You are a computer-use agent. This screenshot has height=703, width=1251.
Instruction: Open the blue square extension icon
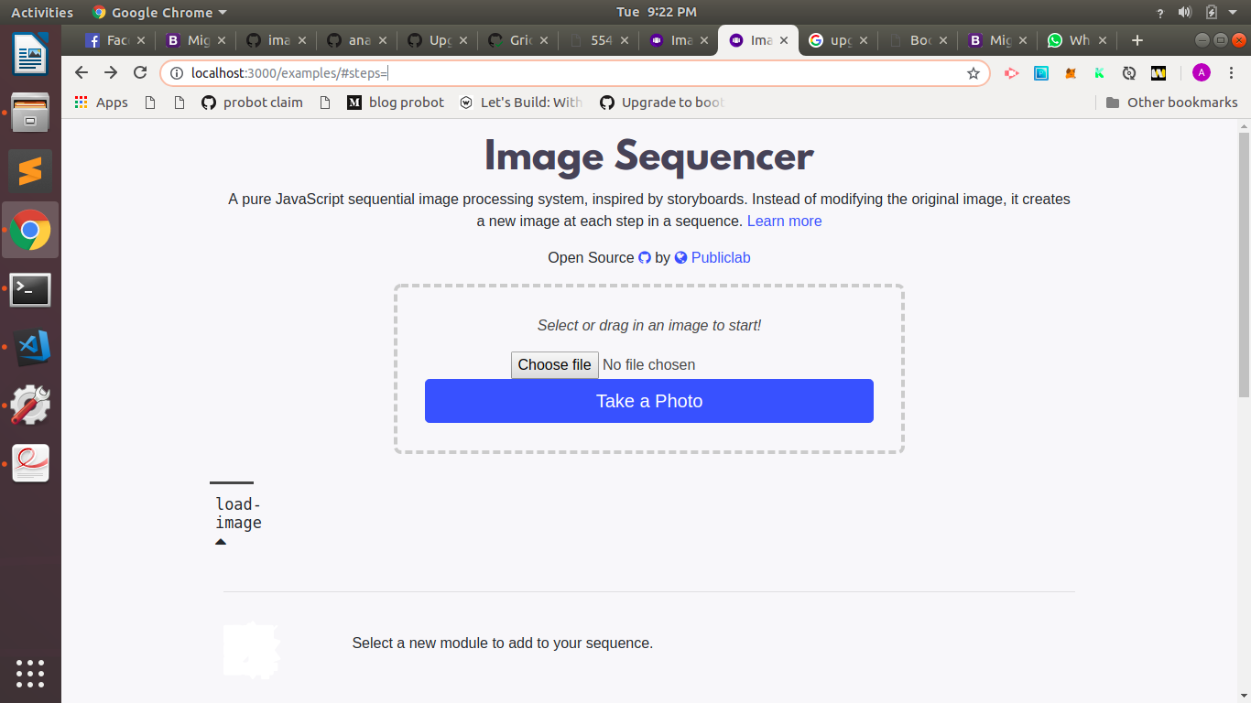point(1041,73)
